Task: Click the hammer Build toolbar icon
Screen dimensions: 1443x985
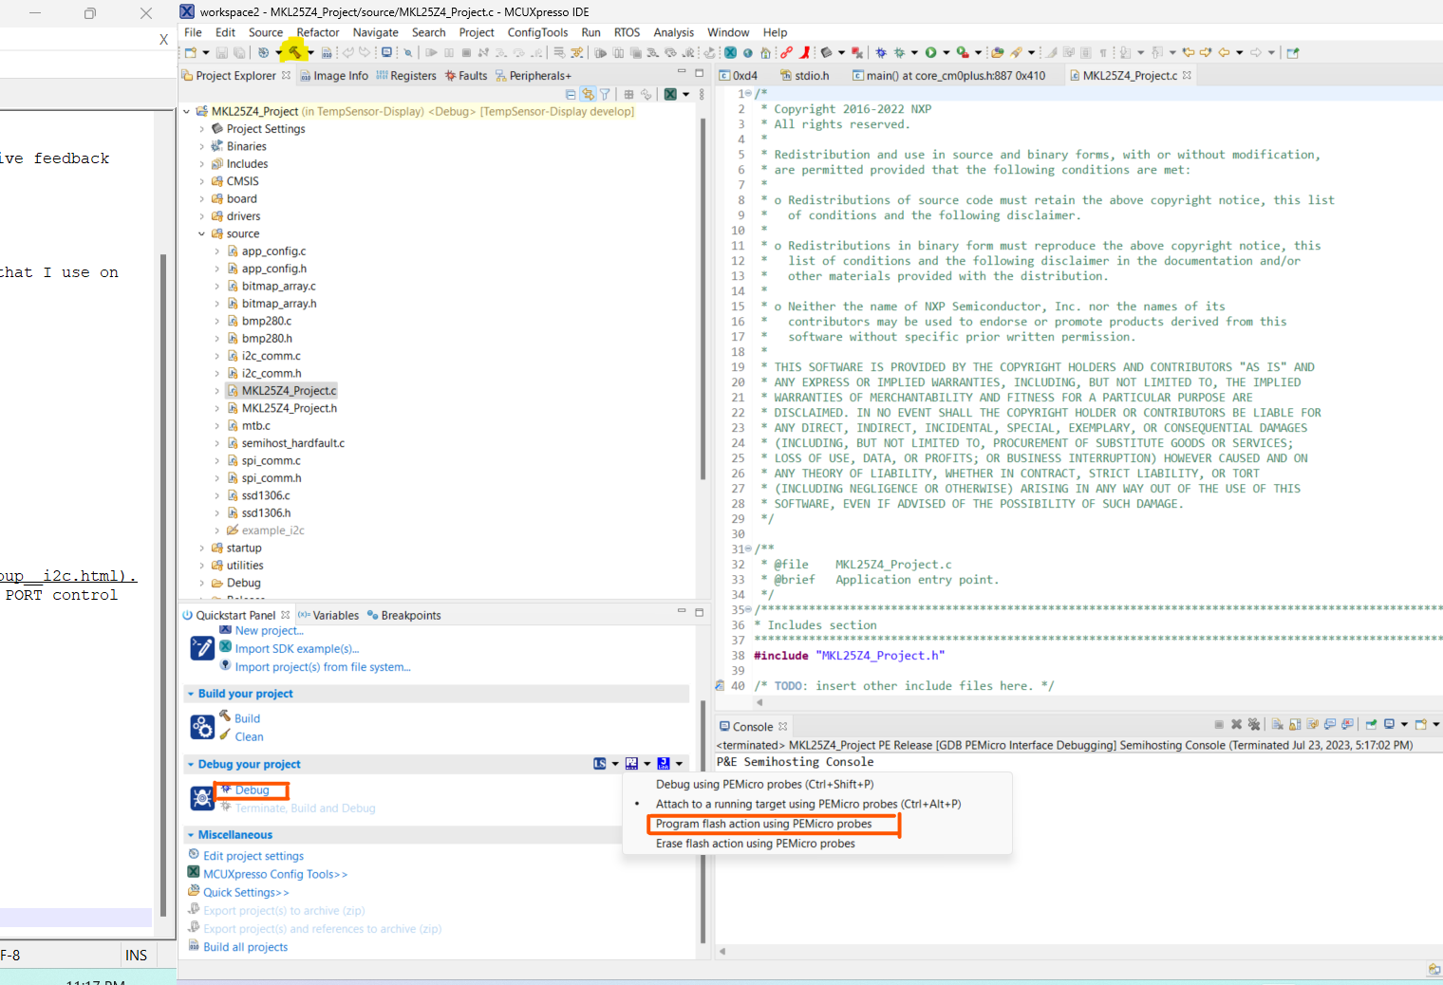Action: (x=294, y=52)
